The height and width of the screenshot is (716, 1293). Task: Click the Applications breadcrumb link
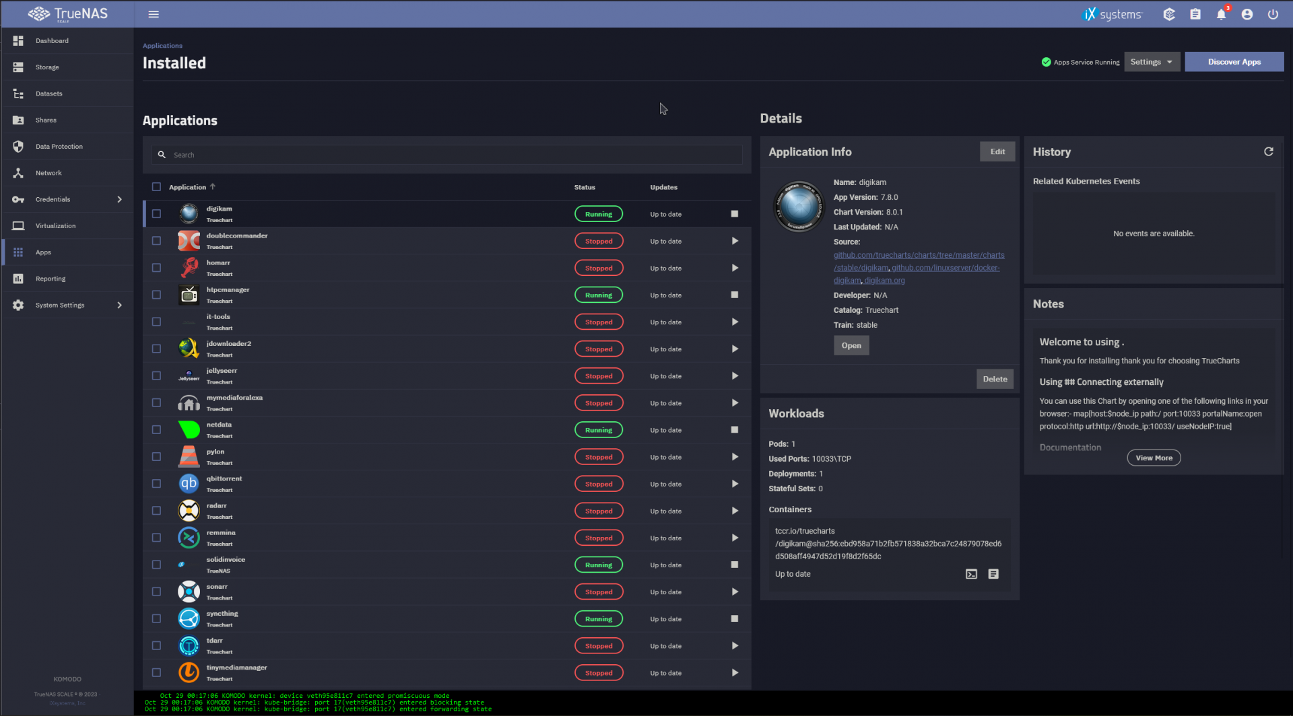click(162, 46)
